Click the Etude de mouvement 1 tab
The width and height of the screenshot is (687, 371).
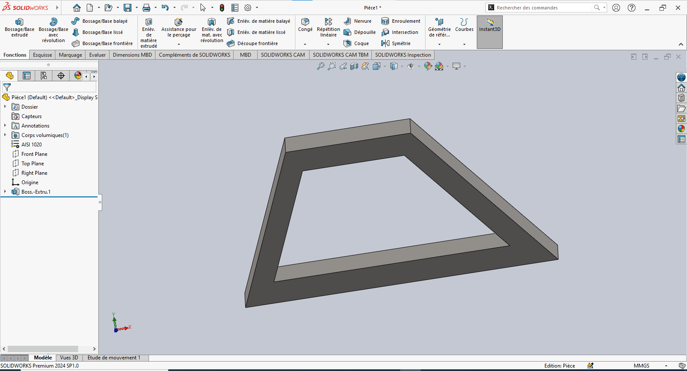point(114,358)
